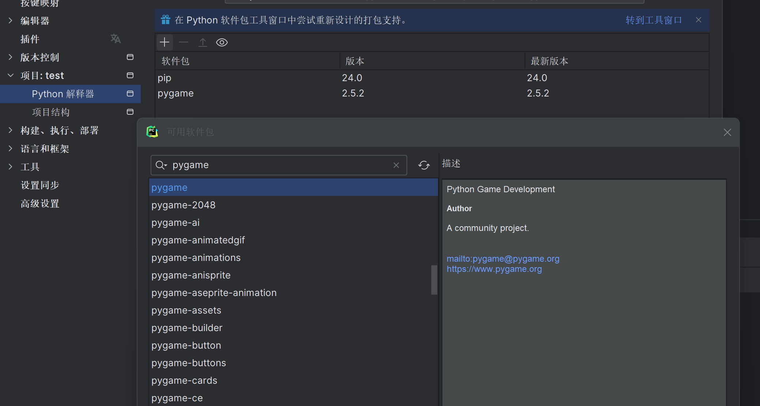Expand the 工具 settings section

pyautogui.click(x=10, y=167)
